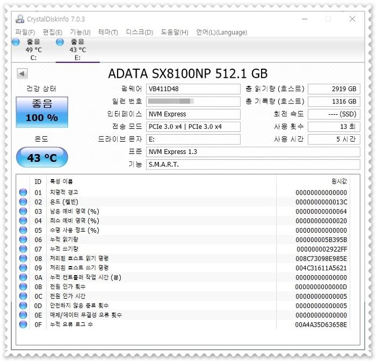
Task: Click the previous disk arrow button
Action: [x=22, y=73]
